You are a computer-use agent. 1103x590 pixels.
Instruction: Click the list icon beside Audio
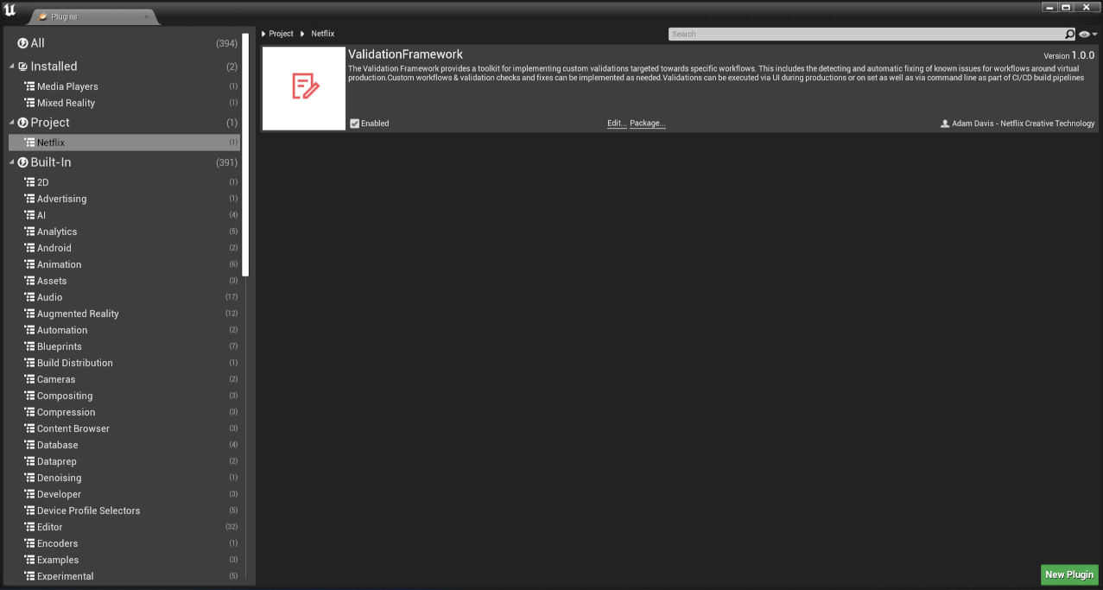click(x=29, y=297)
